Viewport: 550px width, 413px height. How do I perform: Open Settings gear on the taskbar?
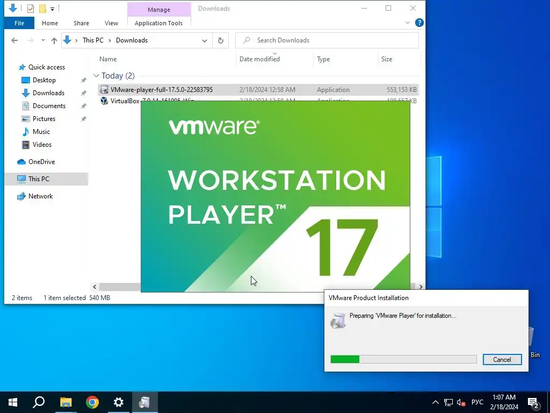(119, 402)
